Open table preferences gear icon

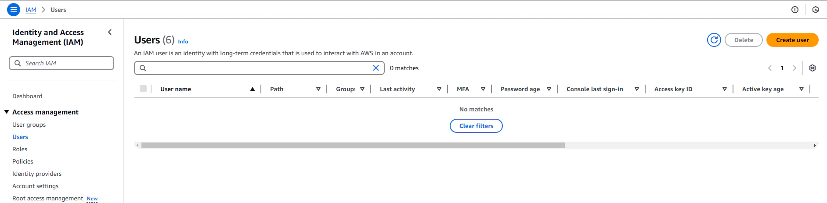pos(813,68)
